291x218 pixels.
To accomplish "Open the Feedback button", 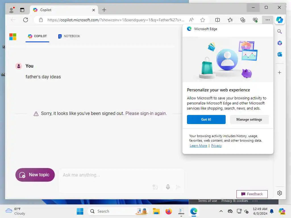I will point(252,194).
